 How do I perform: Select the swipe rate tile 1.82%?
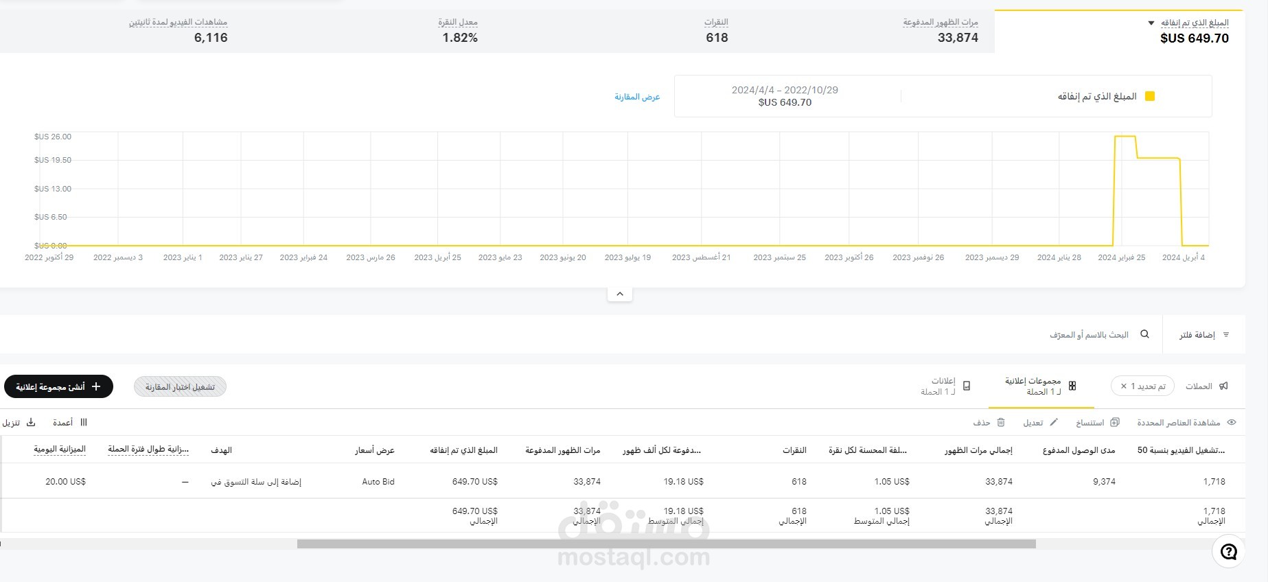tap(459, 31)
